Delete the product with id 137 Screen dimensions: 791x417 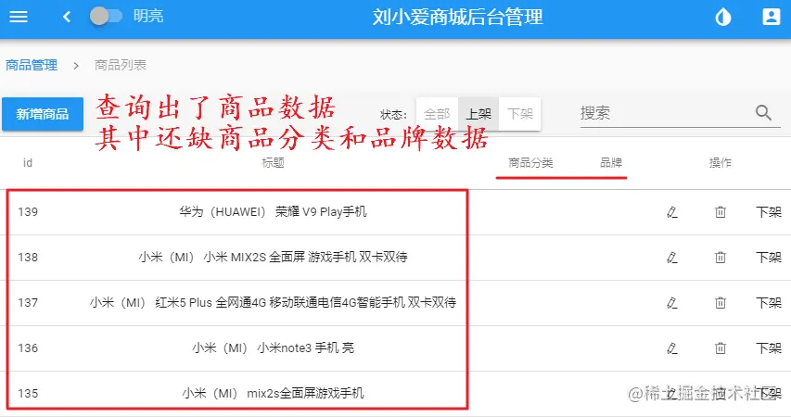pos(721,303)
